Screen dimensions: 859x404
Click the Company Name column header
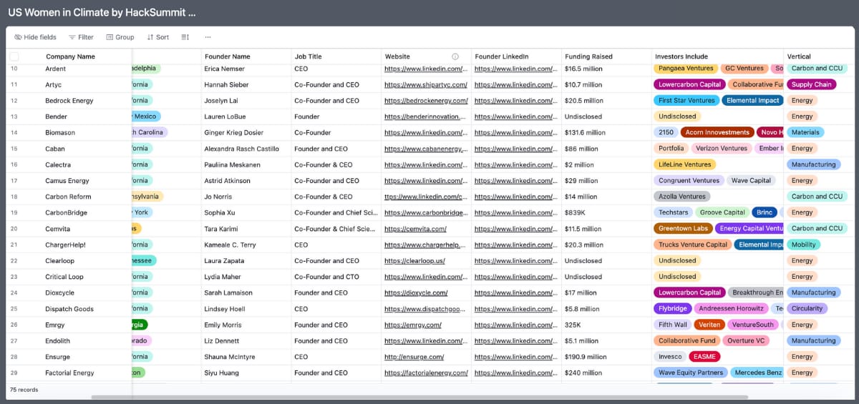point(70,56)
